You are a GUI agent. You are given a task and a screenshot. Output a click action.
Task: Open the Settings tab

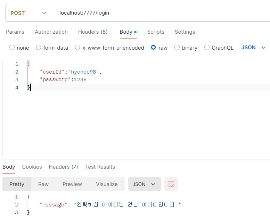[x=185, y=32]
